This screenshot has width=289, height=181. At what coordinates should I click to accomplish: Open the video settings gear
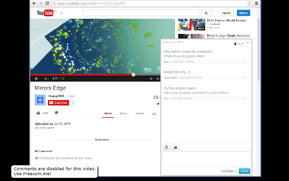pyautogui.click(x=158, y=78)
